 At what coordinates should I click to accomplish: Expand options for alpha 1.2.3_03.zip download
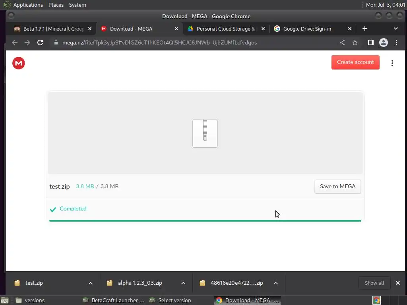pos(183,283)
